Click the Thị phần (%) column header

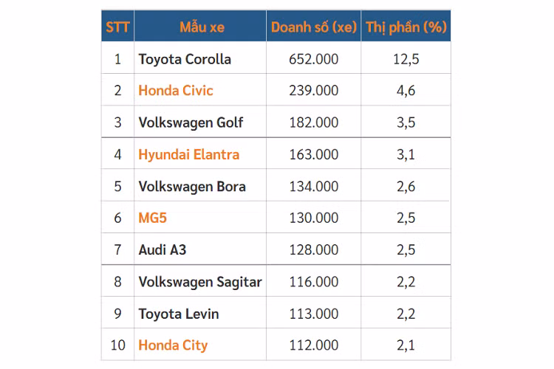click(x=406, y=27)
